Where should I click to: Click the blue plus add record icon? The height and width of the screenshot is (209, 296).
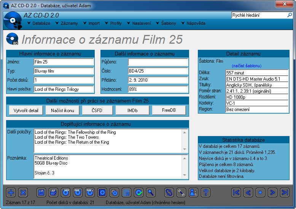(x=11, y=192)
